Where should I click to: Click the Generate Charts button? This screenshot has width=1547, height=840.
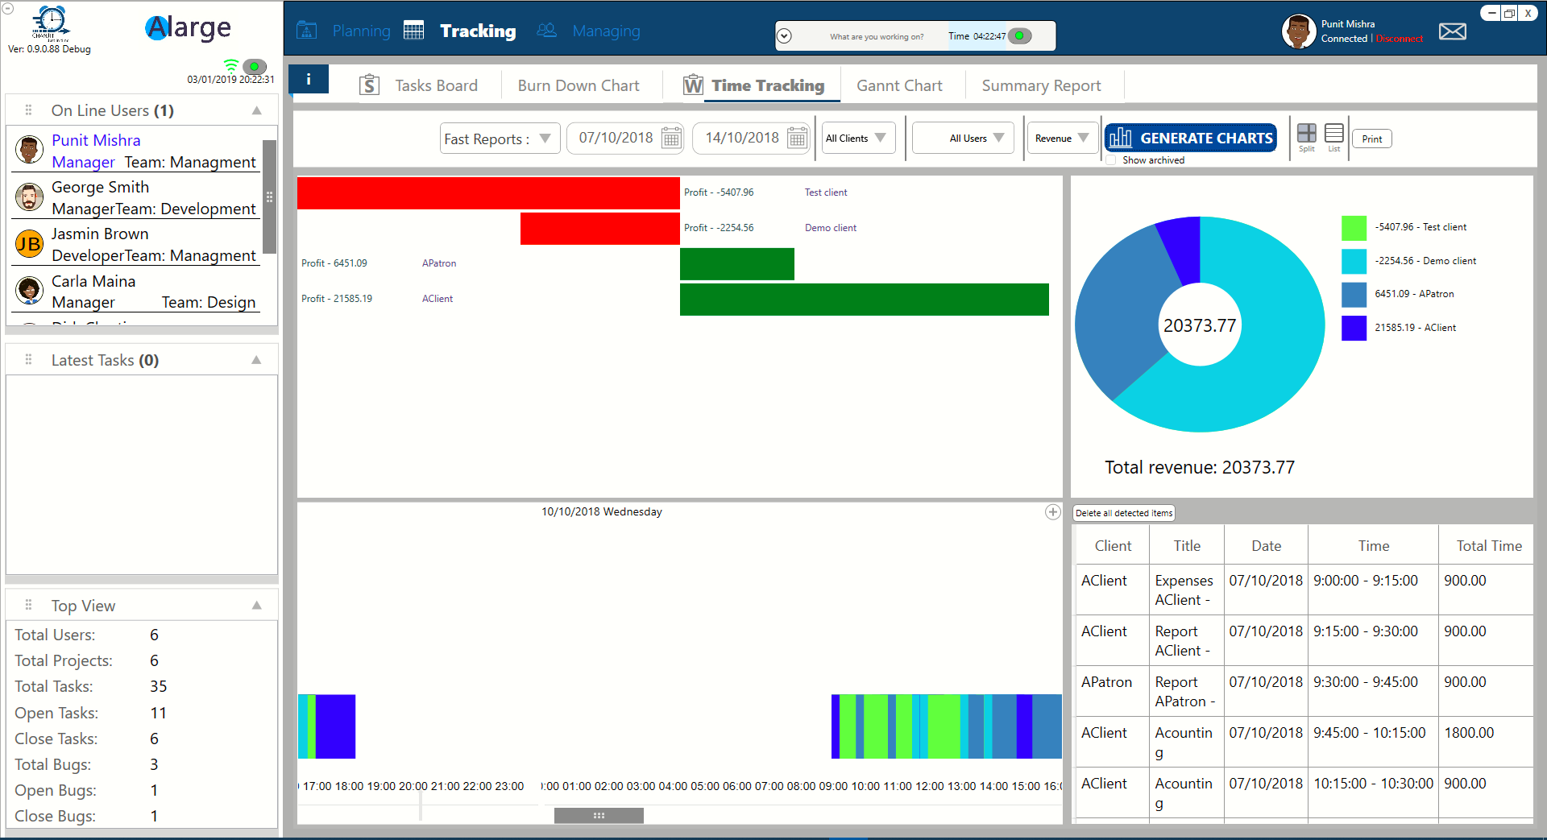click(1191, 139)
